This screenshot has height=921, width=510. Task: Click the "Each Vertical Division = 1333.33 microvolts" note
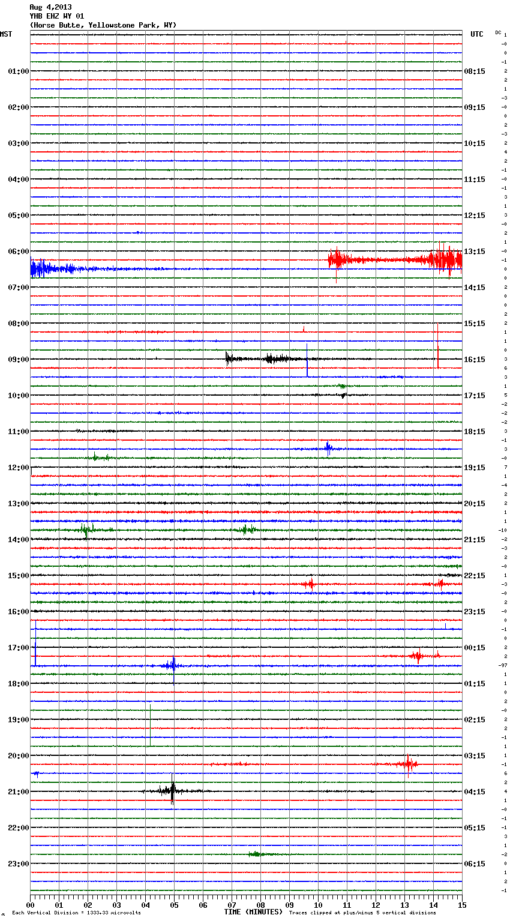coord(76,913)
